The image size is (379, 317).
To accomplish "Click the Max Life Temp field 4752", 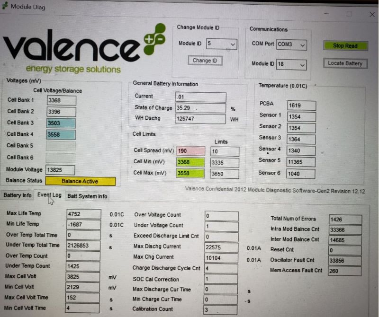I will pyautogui.click(x=84, y=214).
